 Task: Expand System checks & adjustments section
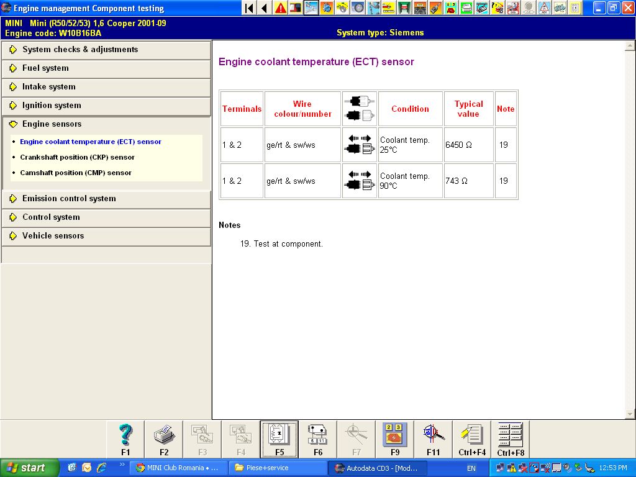80,50
